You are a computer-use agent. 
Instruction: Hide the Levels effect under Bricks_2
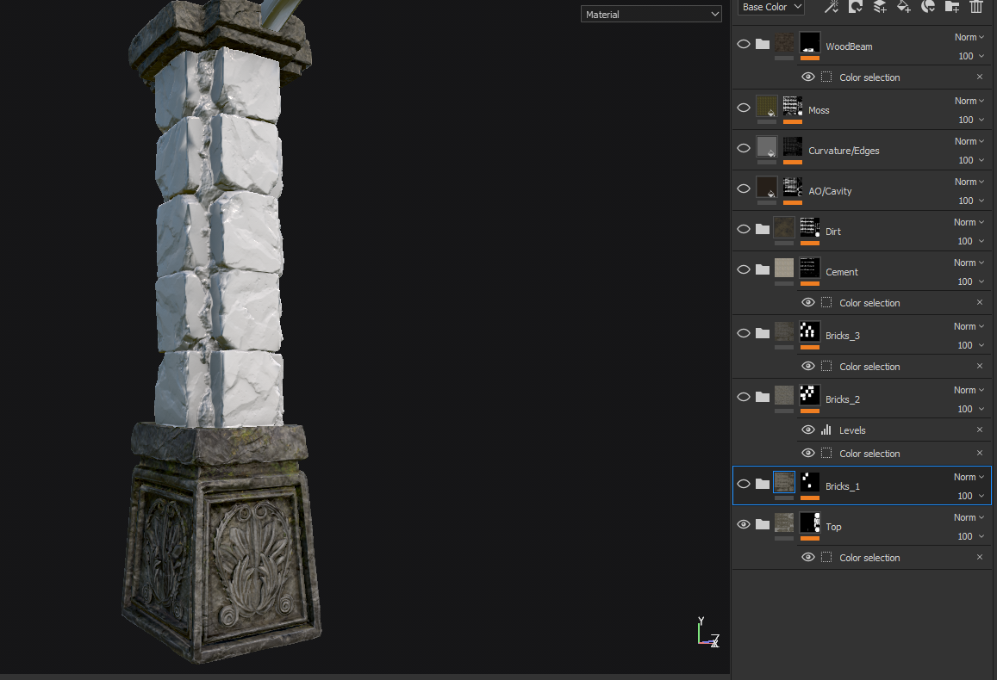pyautogui.click(x=808, y=430)
